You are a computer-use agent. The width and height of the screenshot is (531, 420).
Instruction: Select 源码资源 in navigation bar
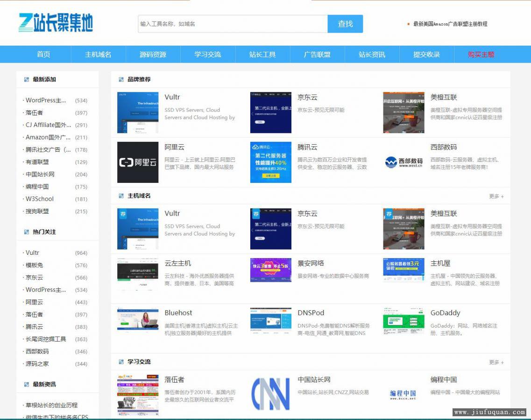click(153, 55)
